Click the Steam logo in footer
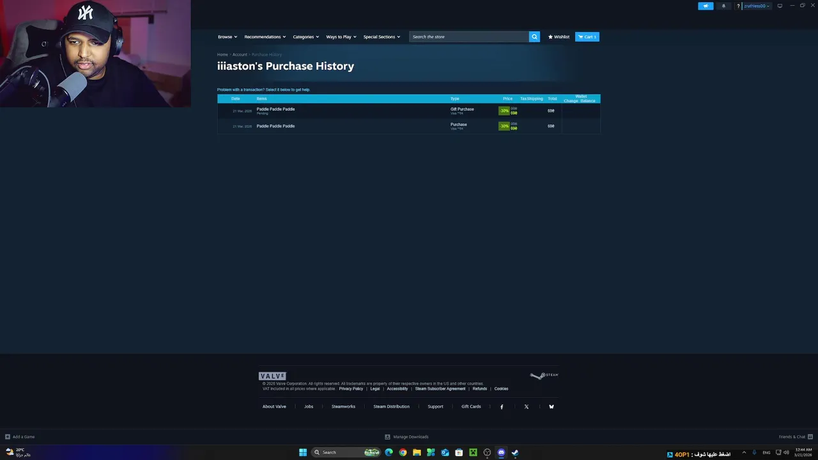 click(x=544, y=376)
